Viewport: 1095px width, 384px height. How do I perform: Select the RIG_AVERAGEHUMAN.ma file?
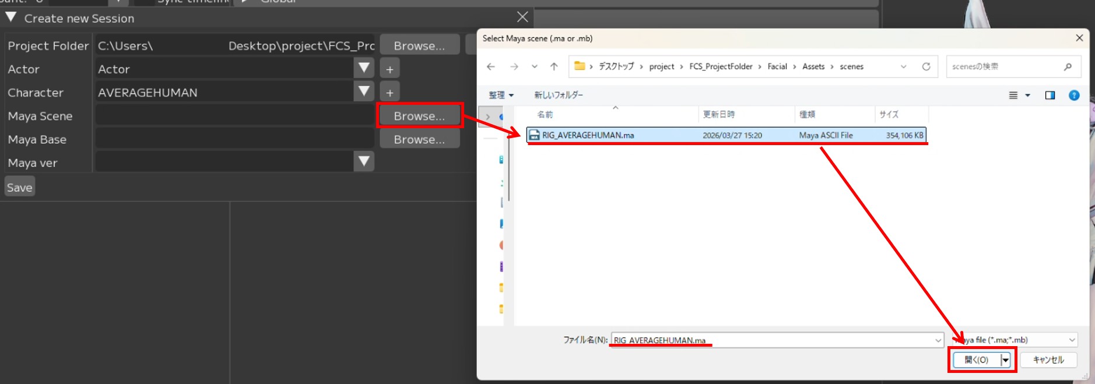[x=588, y=135]
